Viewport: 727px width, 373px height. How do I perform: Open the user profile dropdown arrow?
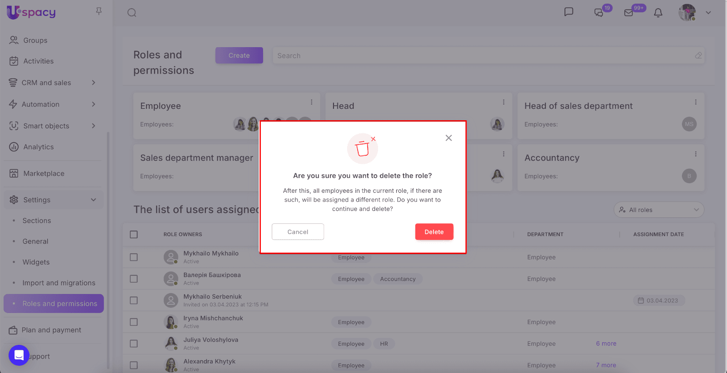[708, 13]
